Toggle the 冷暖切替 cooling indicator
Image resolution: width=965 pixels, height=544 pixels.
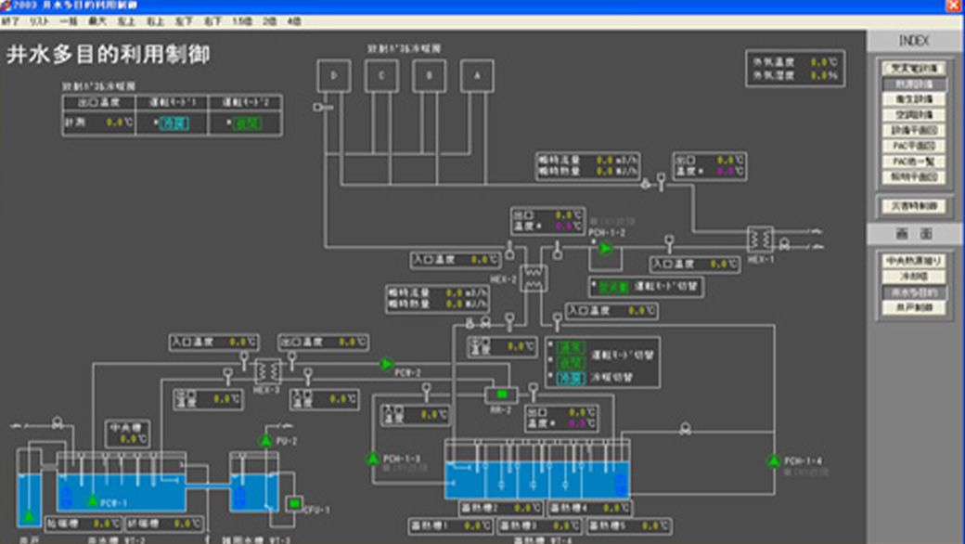pyautogui.click(x=571, y=378)
